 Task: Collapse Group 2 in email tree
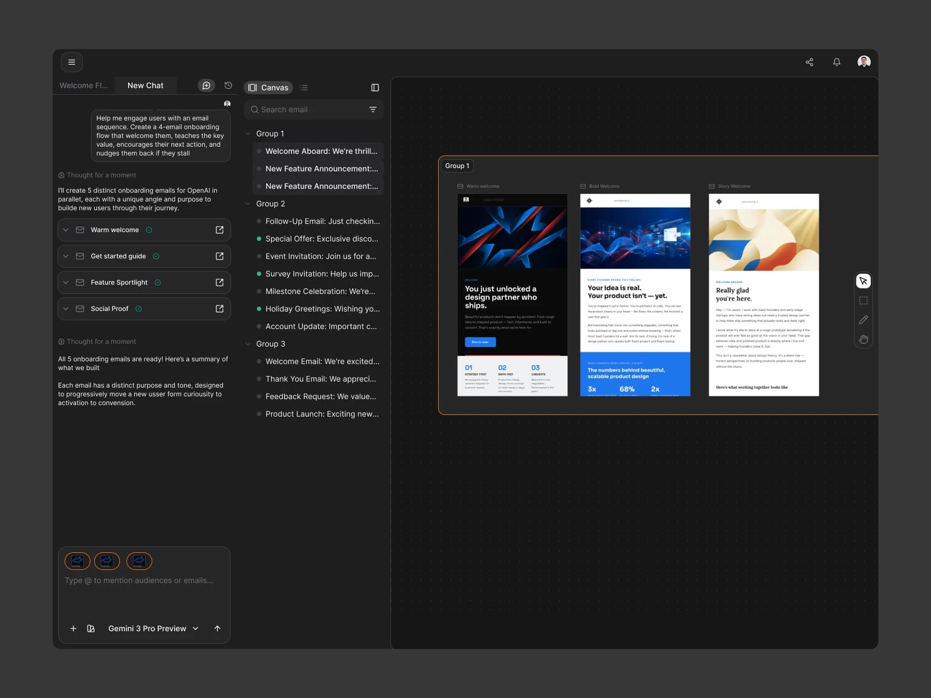click(248, 204)
